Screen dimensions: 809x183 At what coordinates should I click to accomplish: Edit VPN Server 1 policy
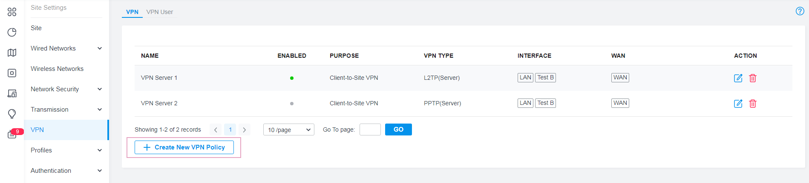[738, 78]
